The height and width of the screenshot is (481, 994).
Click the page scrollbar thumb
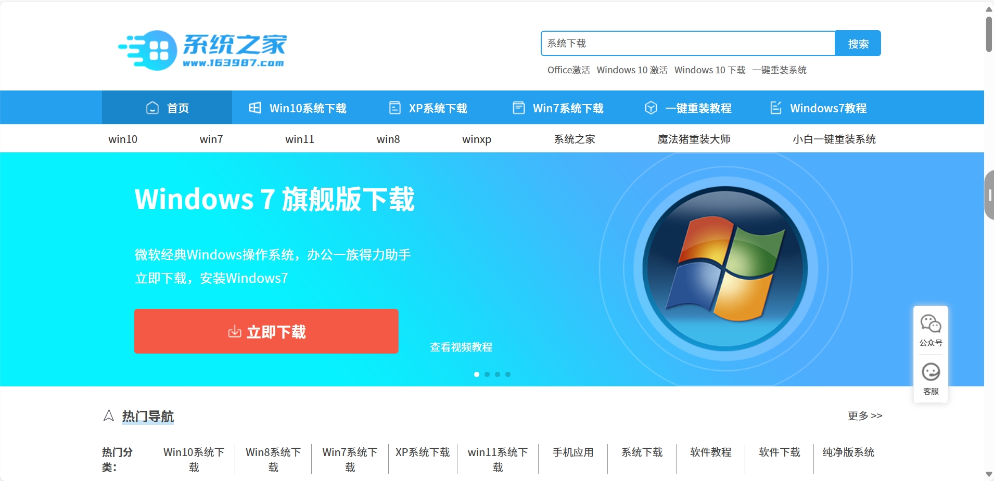(x=989, y=34)
